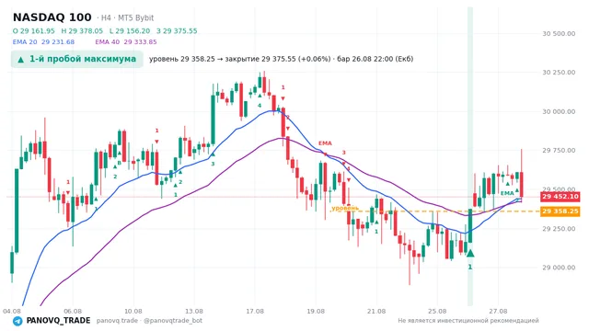Click the 10.08 date axis label
The width and height of the screenshot is (589, 331).
coord(133,311)
